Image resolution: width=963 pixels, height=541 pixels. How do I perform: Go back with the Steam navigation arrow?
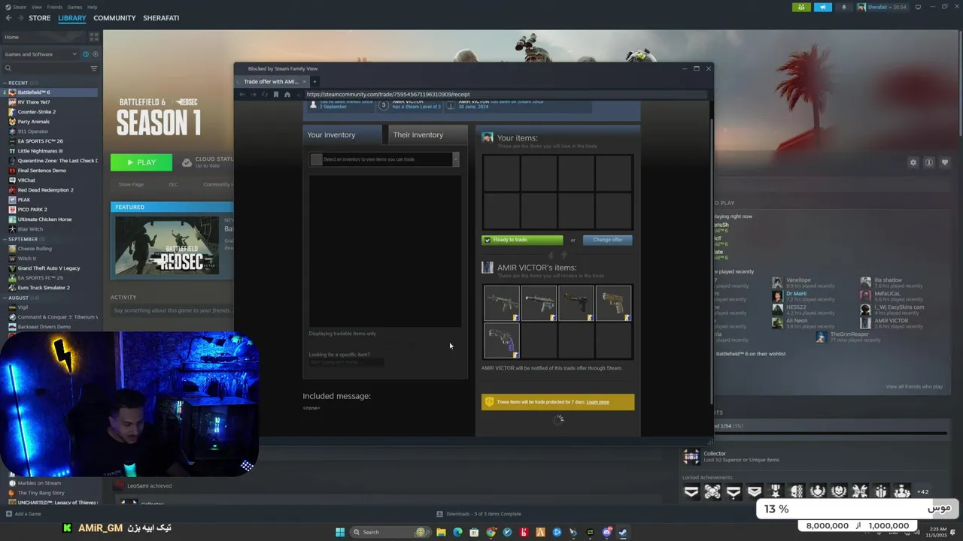pos(8,18)
